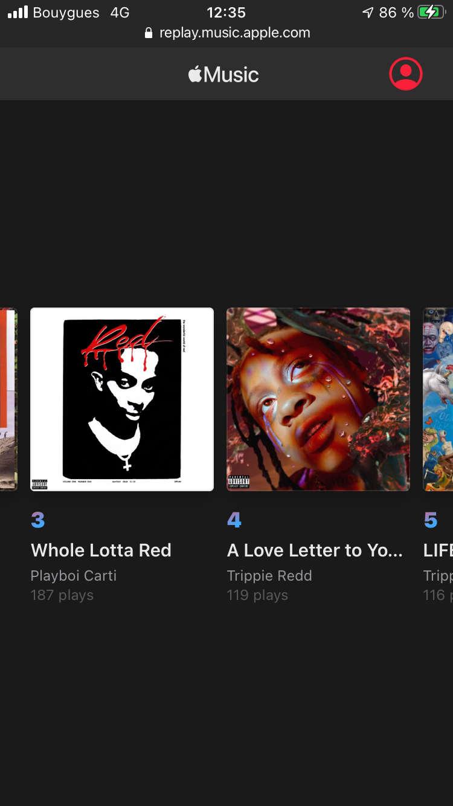
Task: Tap the 12:35 clock in status bar
Action: tap(226, 12)
